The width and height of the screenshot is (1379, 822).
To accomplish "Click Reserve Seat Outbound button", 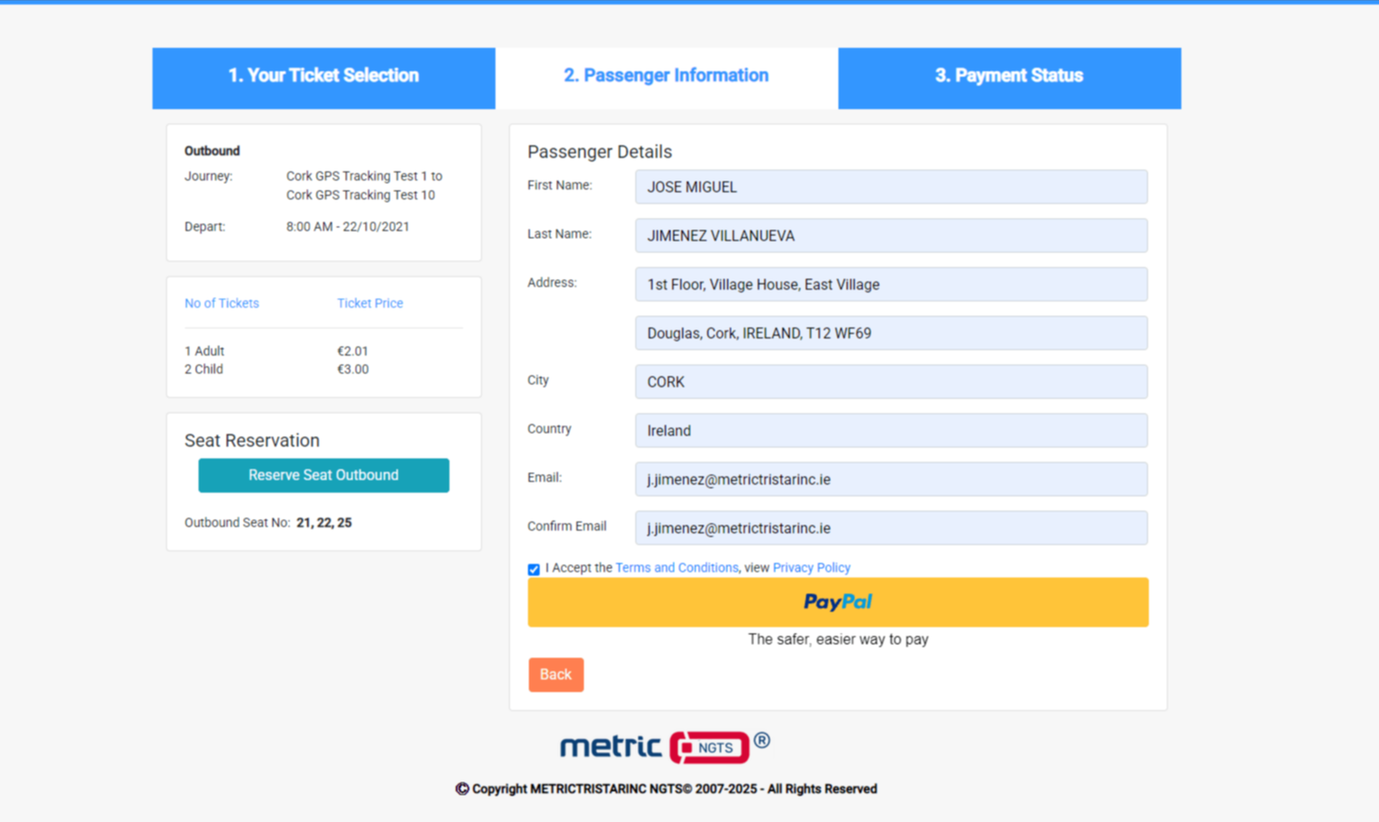I will 323,476.
